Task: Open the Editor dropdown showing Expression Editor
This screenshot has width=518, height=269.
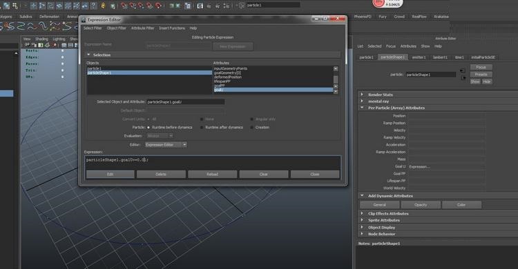Action: pos(166,145)
